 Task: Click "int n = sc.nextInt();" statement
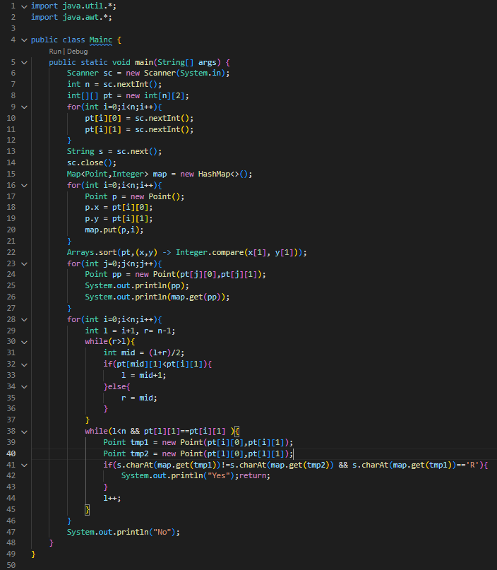click(114, 84)
